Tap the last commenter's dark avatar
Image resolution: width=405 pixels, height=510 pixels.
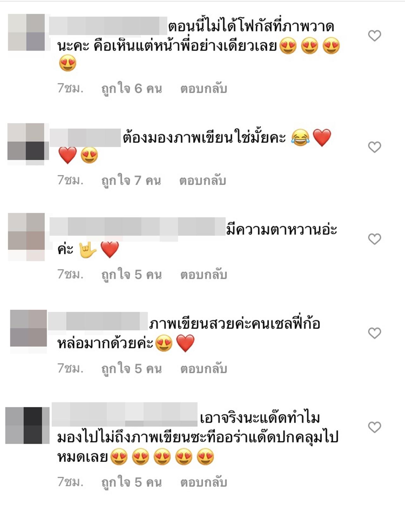click(x=28, y=425)
